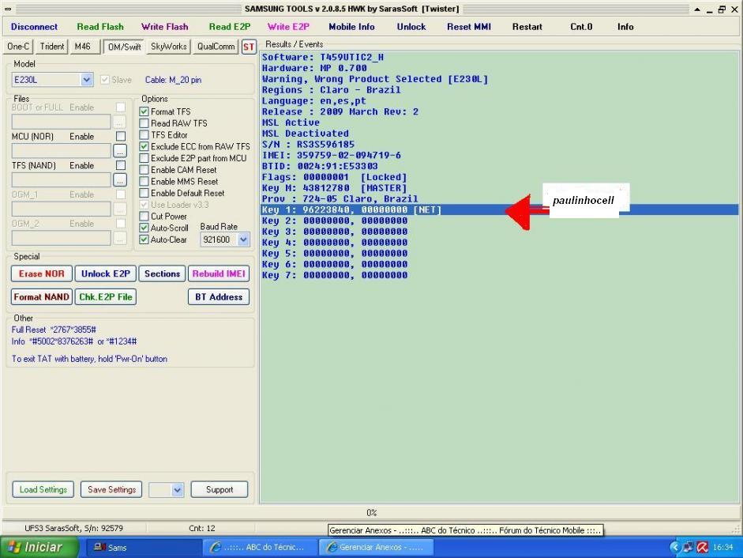Enable the MMS Reset checkbox
Screen dimensions: 743x558
tap(144, 181)
